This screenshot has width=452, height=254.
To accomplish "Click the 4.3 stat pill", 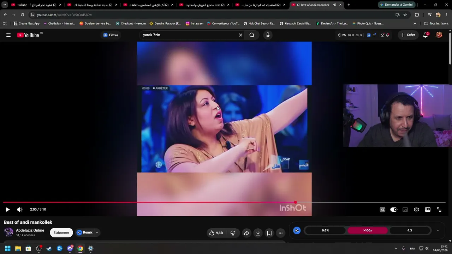I will pyautogui.click(x=410, y=230).
